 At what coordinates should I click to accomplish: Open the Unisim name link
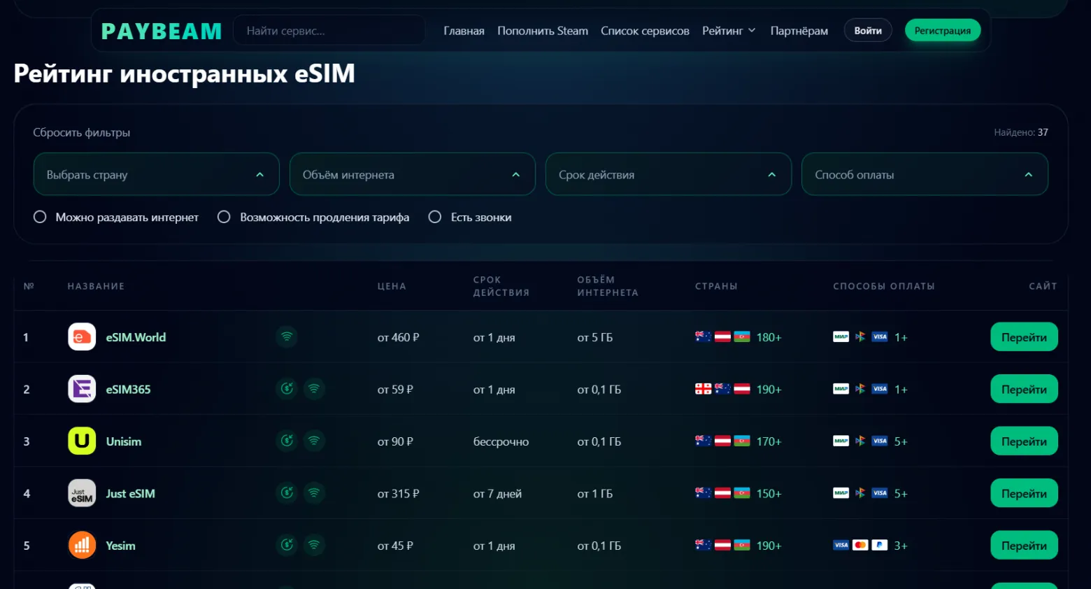tap(124, 441)
